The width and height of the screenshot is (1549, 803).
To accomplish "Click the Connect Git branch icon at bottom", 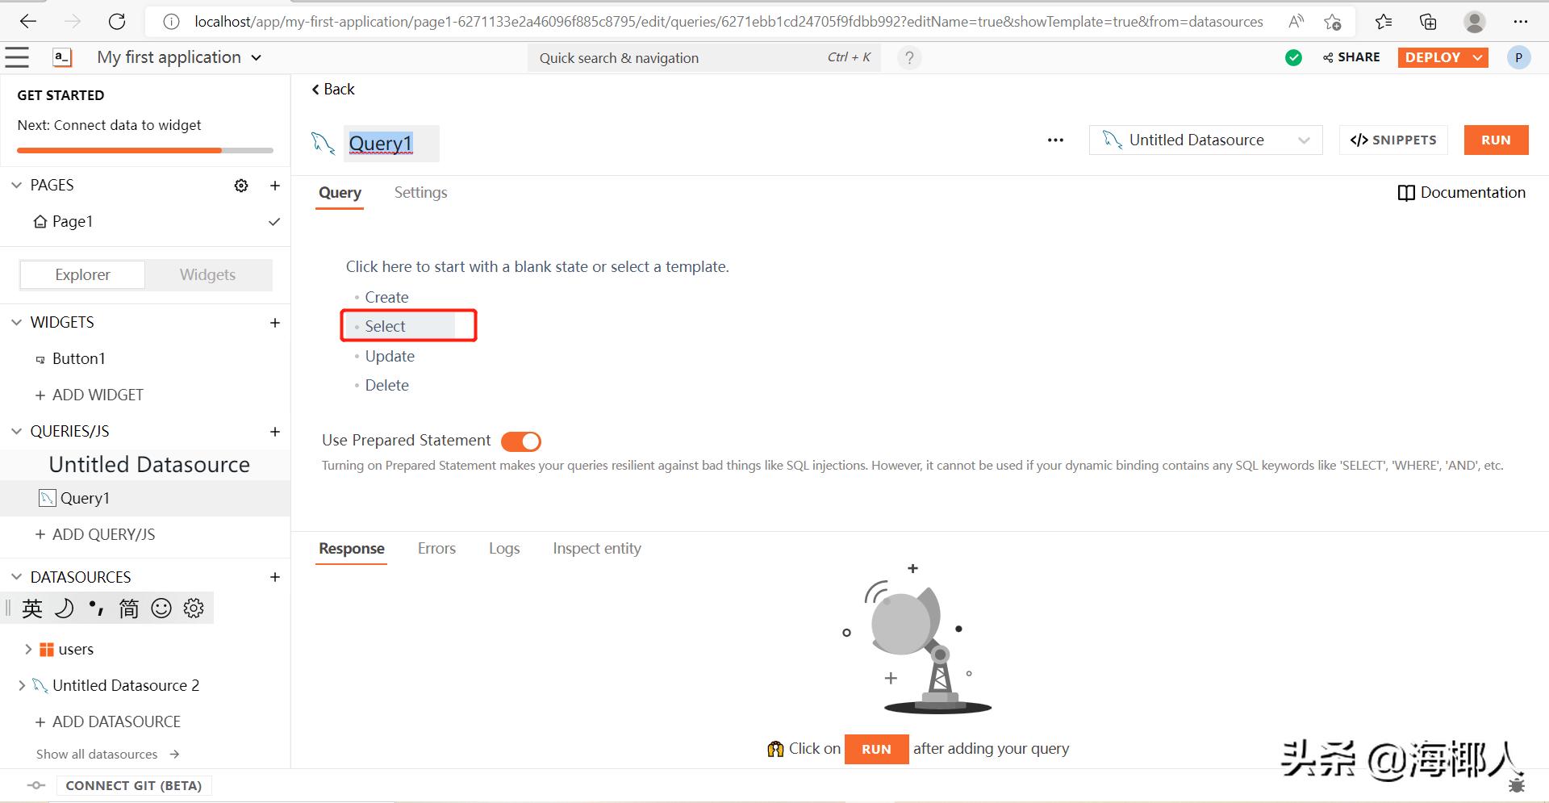I will (35, 784).
